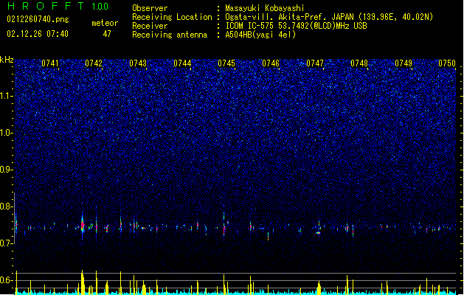Click the 0745 time marker
Viewport: 464px width, 295px height.
click(x=226, y=63)
